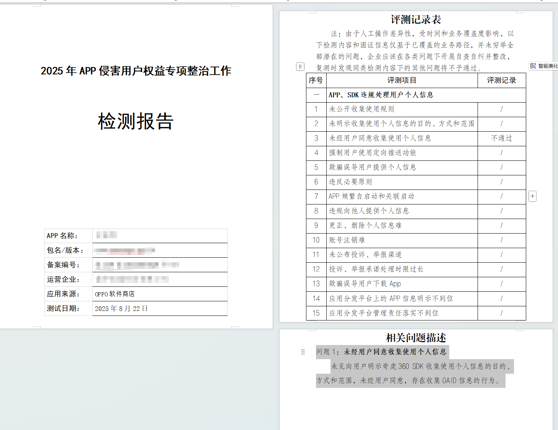Click the 评测记录 column header
Viewport: 558px width, 430px height.
coord(501,80)
